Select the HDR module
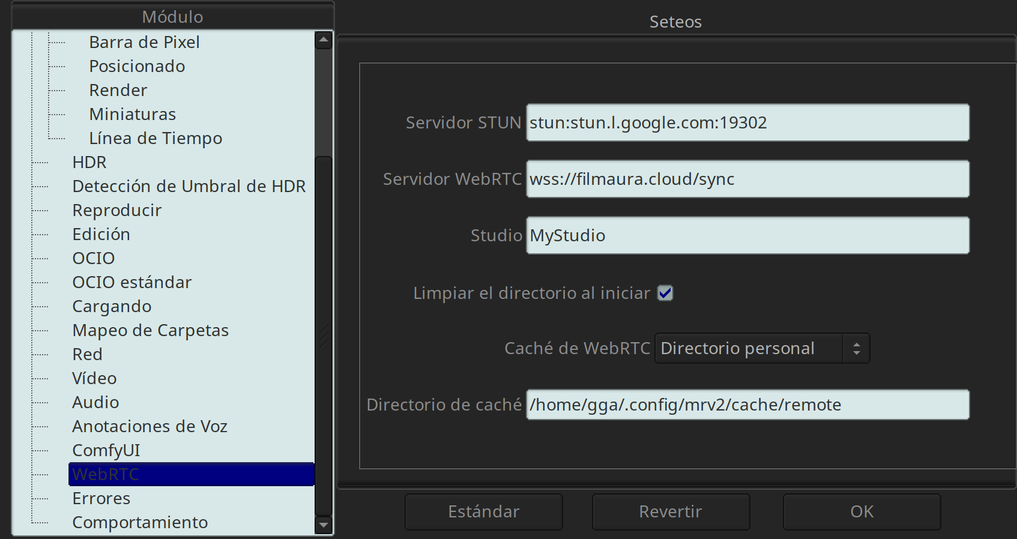Viewport: 1017px width, 539px height. 89,162
